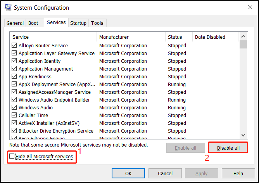Image resolution: width=259 pixels, height=183 pixels.
Task: Cancel the System Configuration dialog
Action: 165,173
